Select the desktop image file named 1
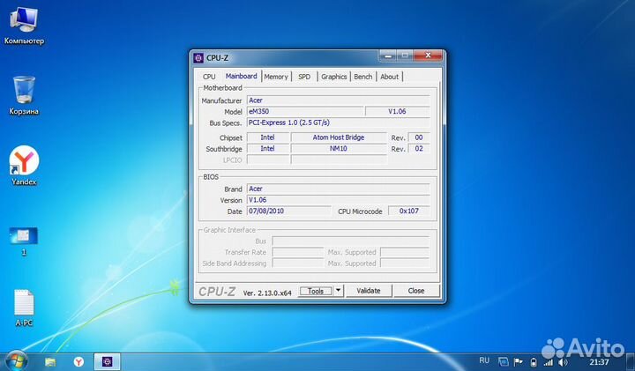 [24, 241]
